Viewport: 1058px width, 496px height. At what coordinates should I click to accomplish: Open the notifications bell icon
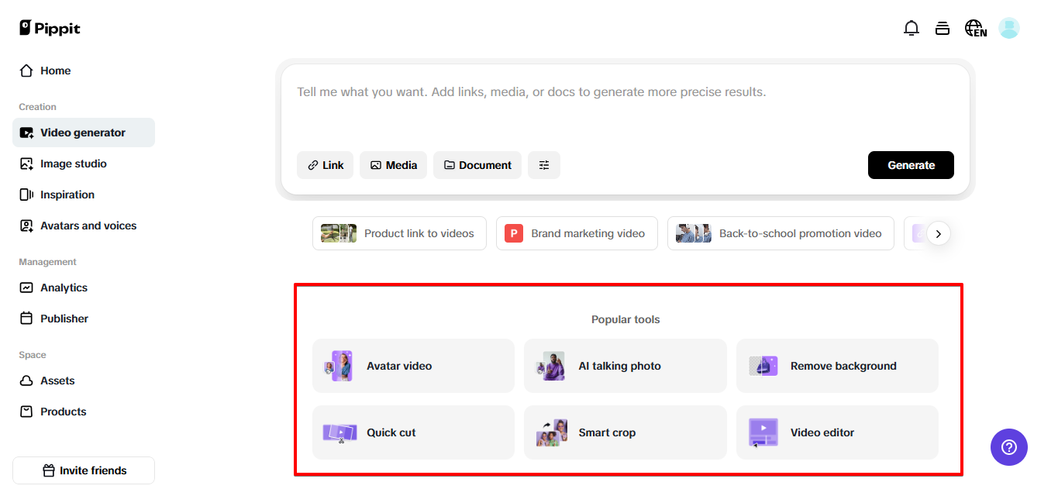pyautogui.click(x=912, y=27)
